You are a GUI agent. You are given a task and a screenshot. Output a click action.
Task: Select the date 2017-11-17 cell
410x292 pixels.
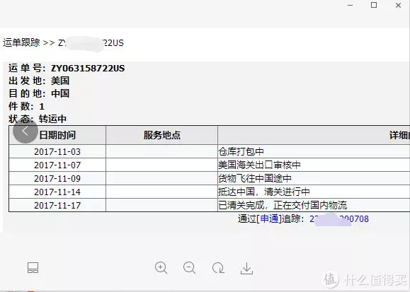(x=57, y=205)
